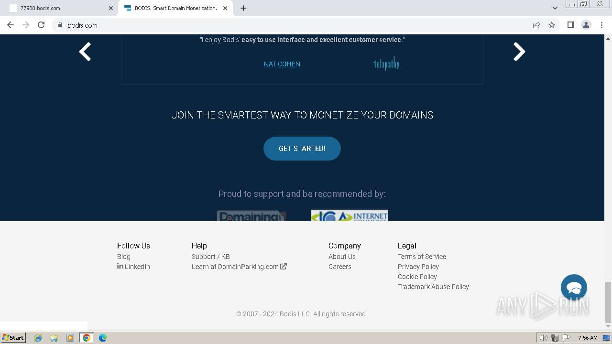Open Learn at DomainParking.com link
Viewport: 612px width, 344px height.
click(x=239, y=267)
